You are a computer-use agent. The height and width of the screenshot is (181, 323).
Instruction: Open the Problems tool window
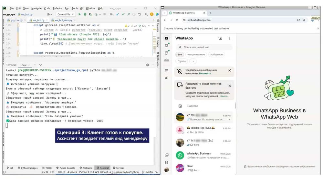(86, 168)
